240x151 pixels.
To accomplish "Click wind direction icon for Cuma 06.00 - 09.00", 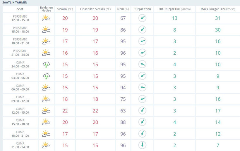I will tap(142, 87).
